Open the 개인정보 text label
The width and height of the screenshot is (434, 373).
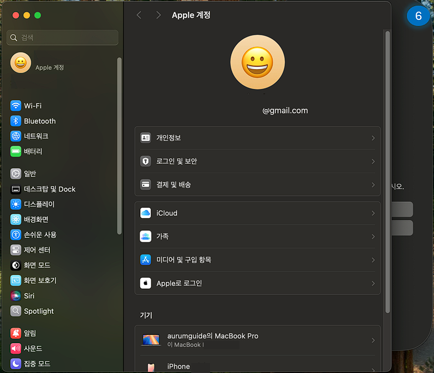click(169, 138)
